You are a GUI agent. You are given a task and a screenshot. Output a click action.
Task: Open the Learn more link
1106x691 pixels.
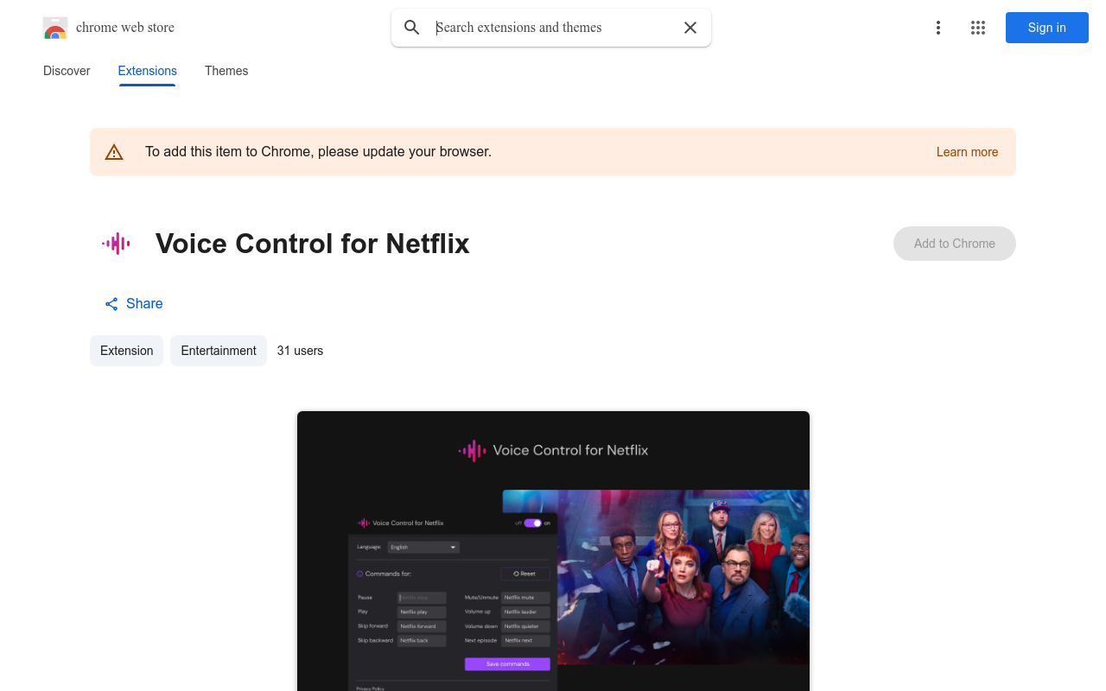tap(967, 152)
